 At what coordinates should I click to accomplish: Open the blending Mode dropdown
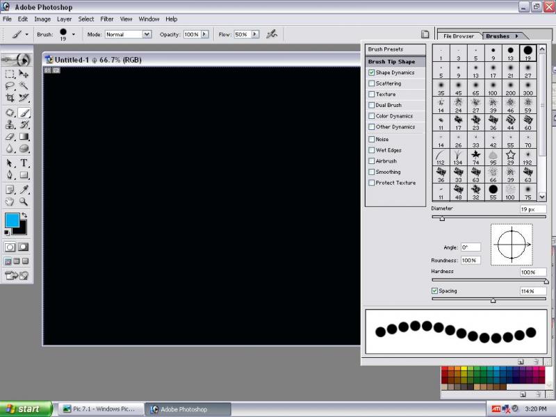[147, 34]
